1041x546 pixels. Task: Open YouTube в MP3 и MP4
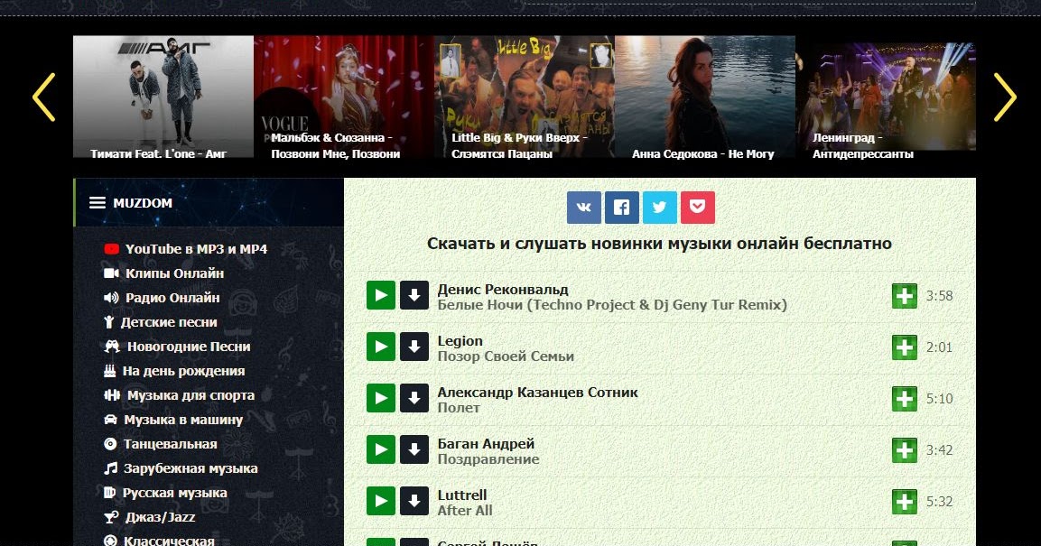[185, 249]
